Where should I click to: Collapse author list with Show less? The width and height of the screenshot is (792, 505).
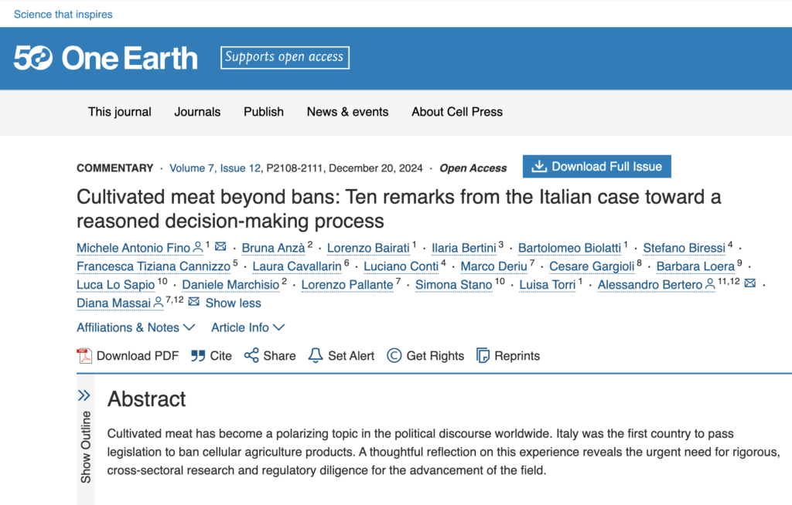click(233, 303)
